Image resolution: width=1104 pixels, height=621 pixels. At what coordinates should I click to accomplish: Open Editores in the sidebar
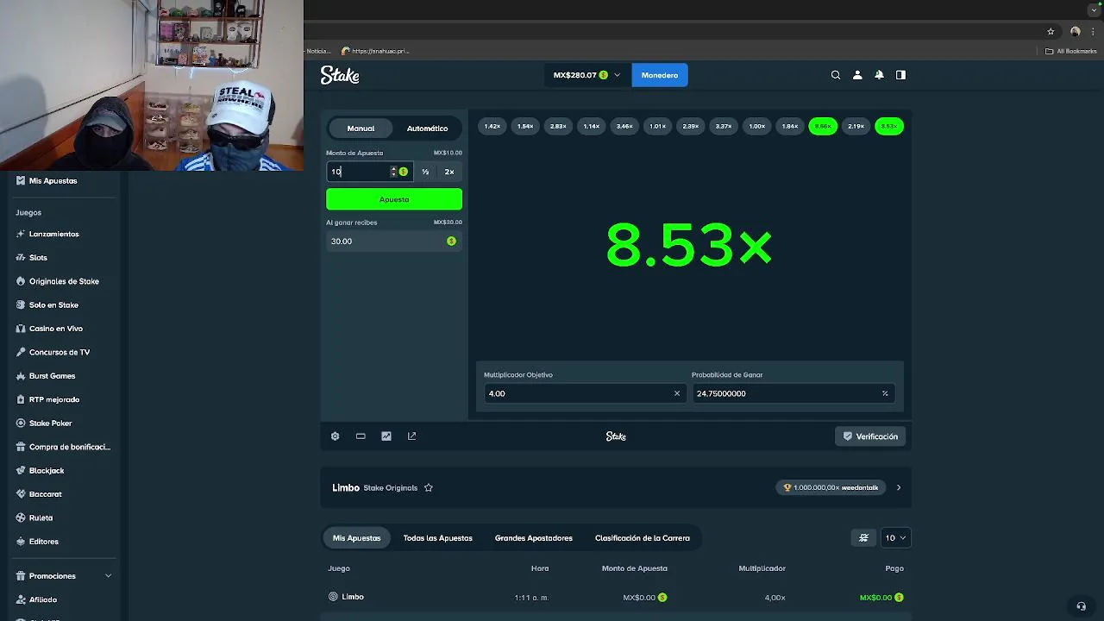point(43,542)
